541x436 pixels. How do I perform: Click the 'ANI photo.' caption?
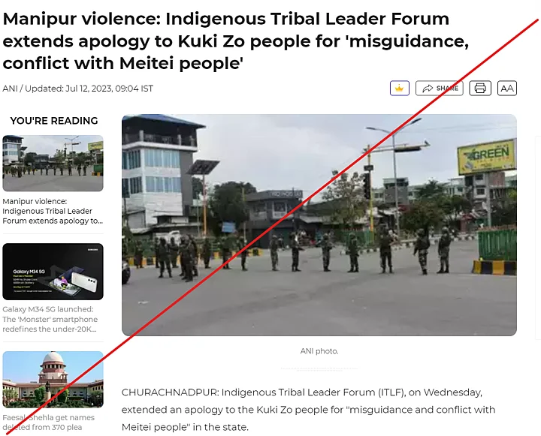319,351
